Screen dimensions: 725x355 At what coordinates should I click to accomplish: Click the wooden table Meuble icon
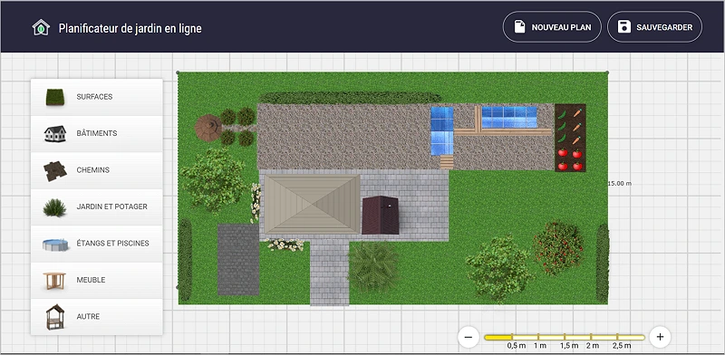pos(54,281)
